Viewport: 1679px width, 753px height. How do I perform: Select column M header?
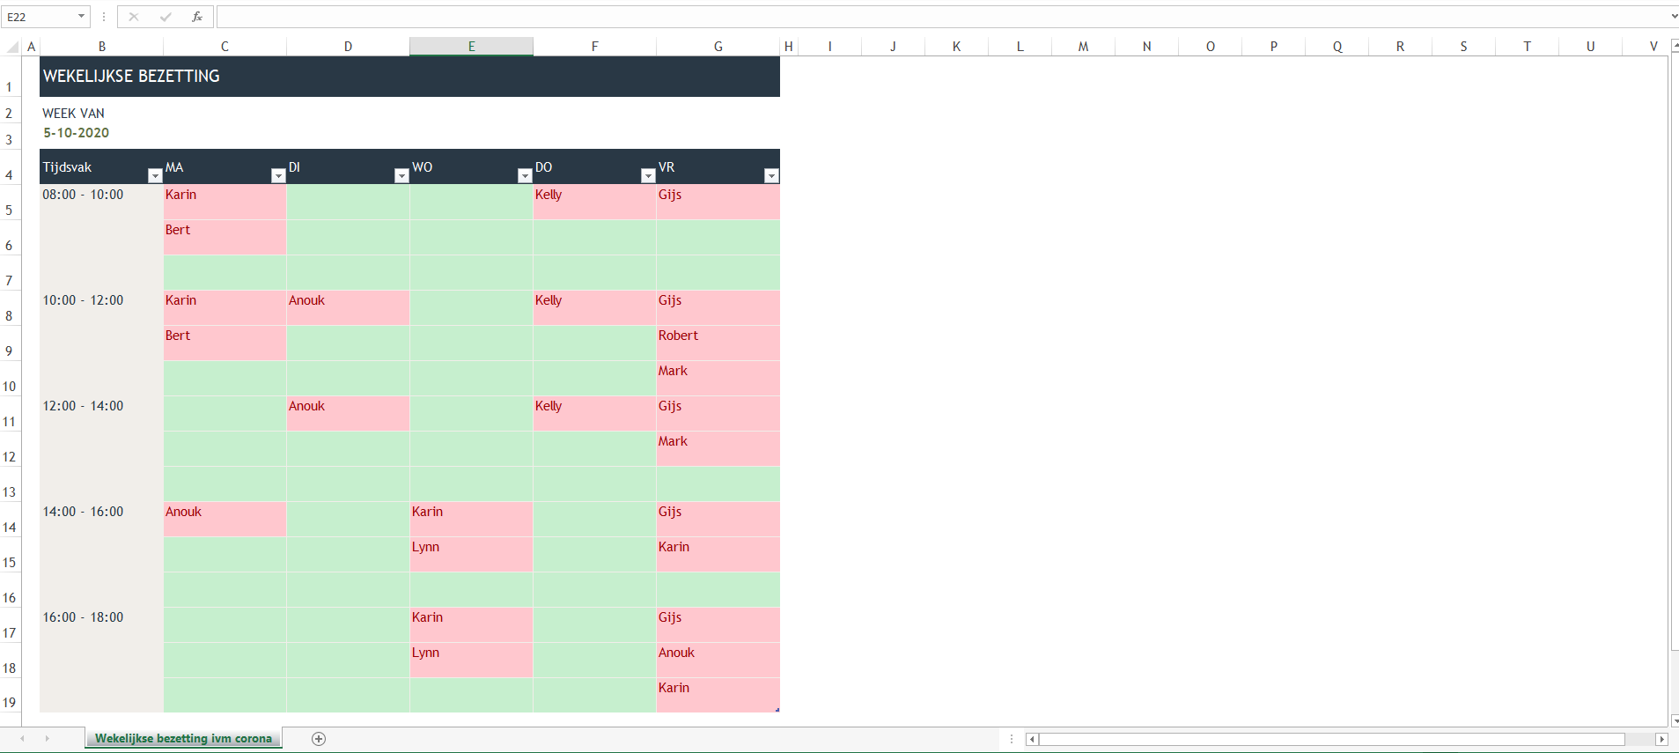click(x=1083, y=47)
